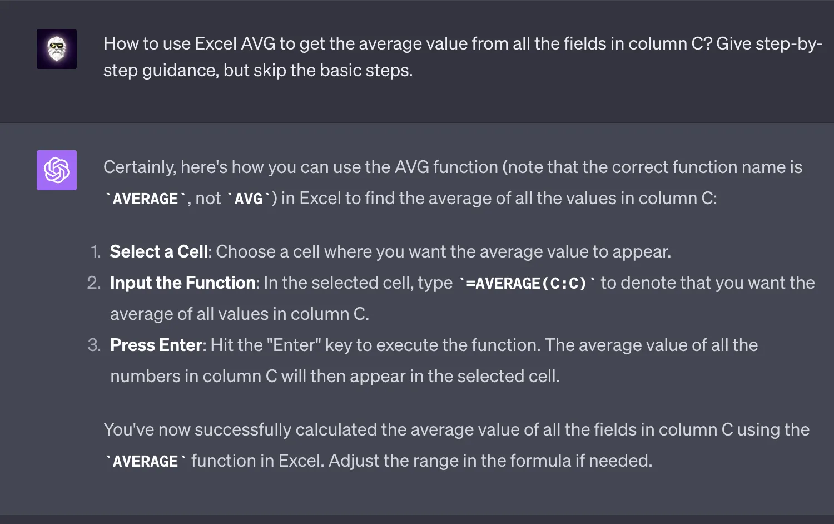This screenshot has height=524, width=834.
Task: Click the AVERAGE code in closing paragraph
Action: [x=145, y=461]
